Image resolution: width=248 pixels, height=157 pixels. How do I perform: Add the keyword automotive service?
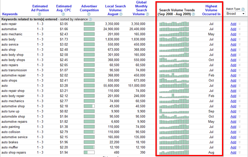tap(233, 137)
